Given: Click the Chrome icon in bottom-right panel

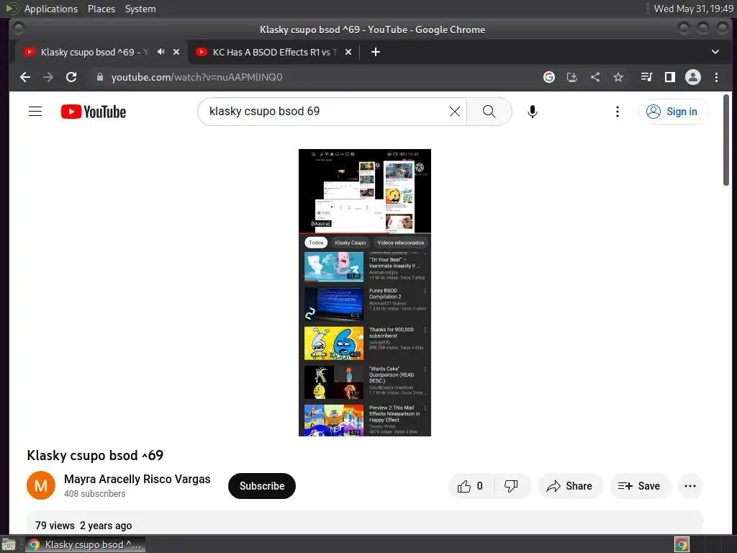Looking at the screenshot, I should [682, 545].
